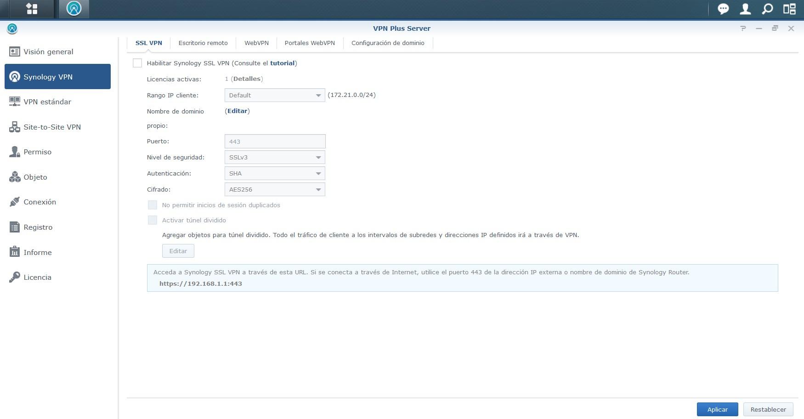Open the help question mark icon

[743, 28]
